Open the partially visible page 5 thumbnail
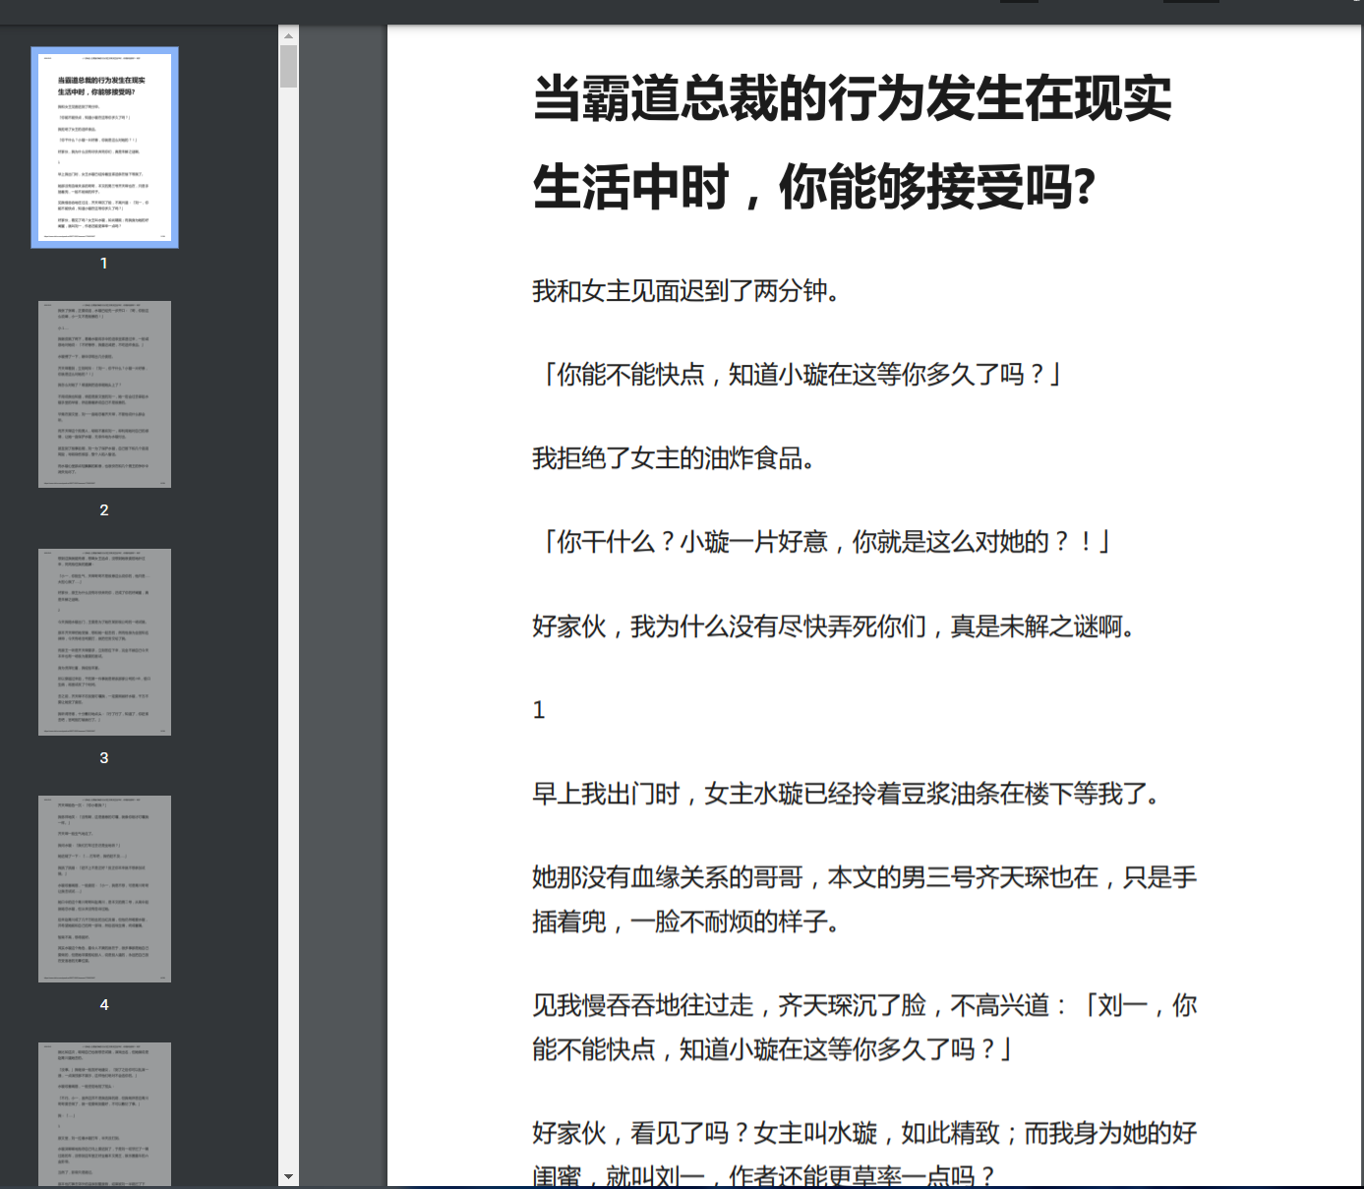Screen dimensions: 1364x1189 [x=104, y=1114]
